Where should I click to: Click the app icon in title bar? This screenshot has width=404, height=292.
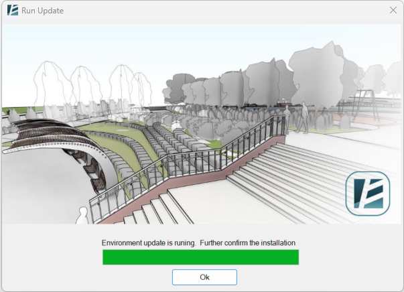point(13,10)
